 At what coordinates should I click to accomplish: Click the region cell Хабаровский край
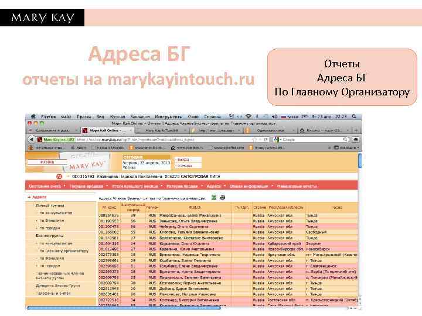tap(284, 243)
